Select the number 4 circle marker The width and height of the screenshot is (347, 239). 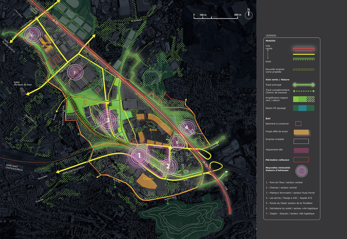pos(187,127)
